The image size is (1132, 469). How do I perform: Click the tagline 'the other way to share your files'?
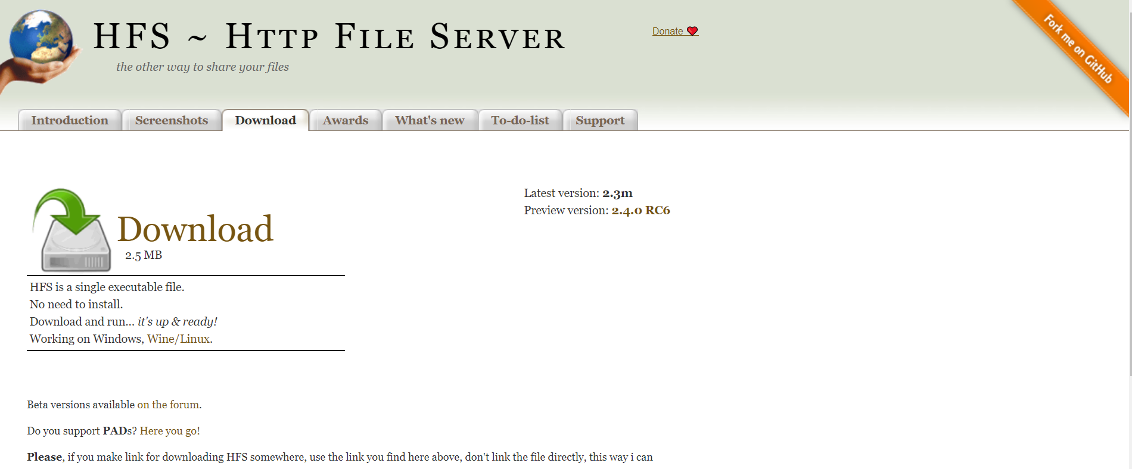(x=203, y=67)
